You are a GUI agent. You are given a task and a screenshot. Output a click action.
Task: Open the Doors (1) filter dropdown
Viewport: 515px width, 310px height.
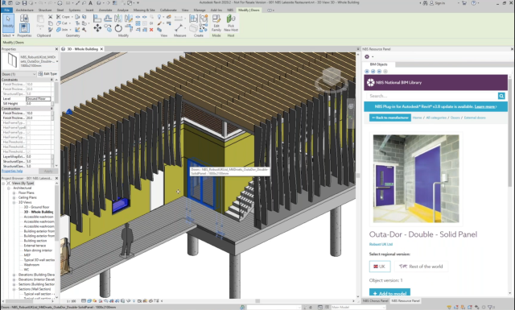pyautogui.click(x=19, y=74)
